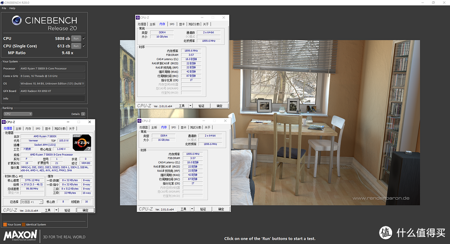Expand the 工具 arrow in the lower memory window
This screenshot has width=450, height=244.
192,209
